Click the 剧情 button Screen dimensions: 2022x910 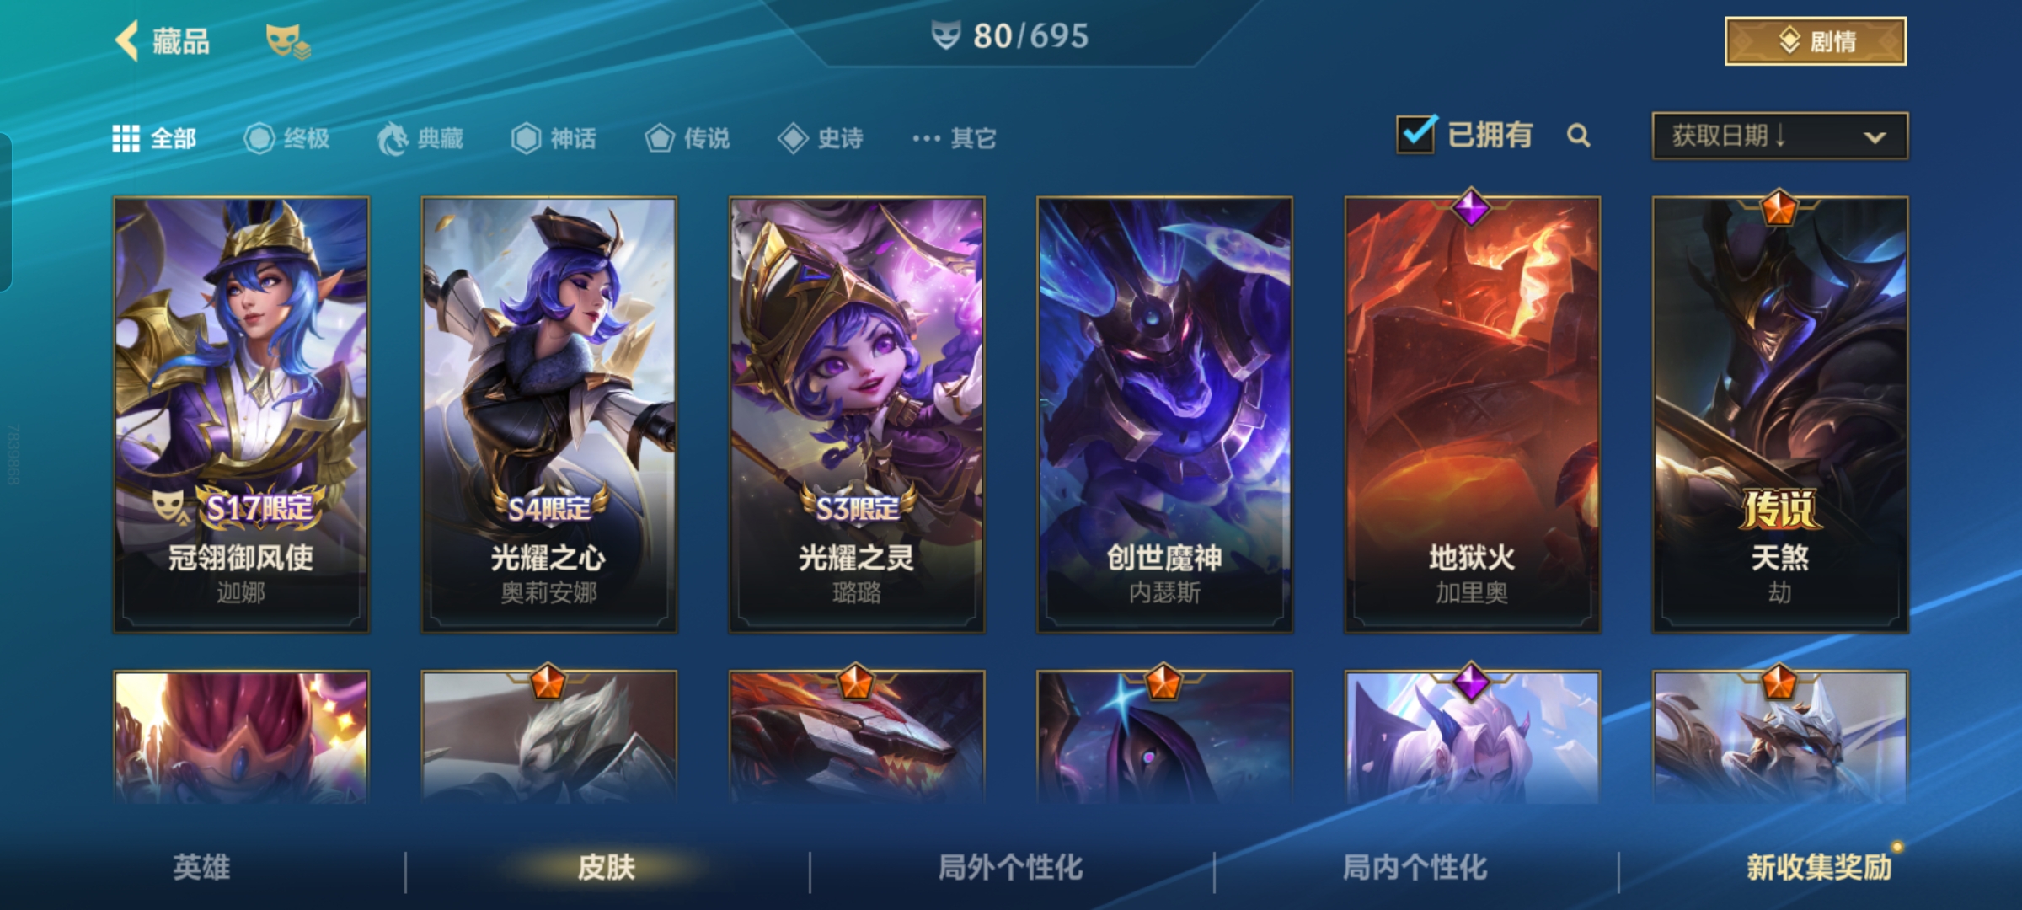(1816, 41)
